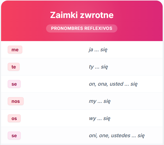Click the 'me' pronoun badge

click(x=15, y=50)
